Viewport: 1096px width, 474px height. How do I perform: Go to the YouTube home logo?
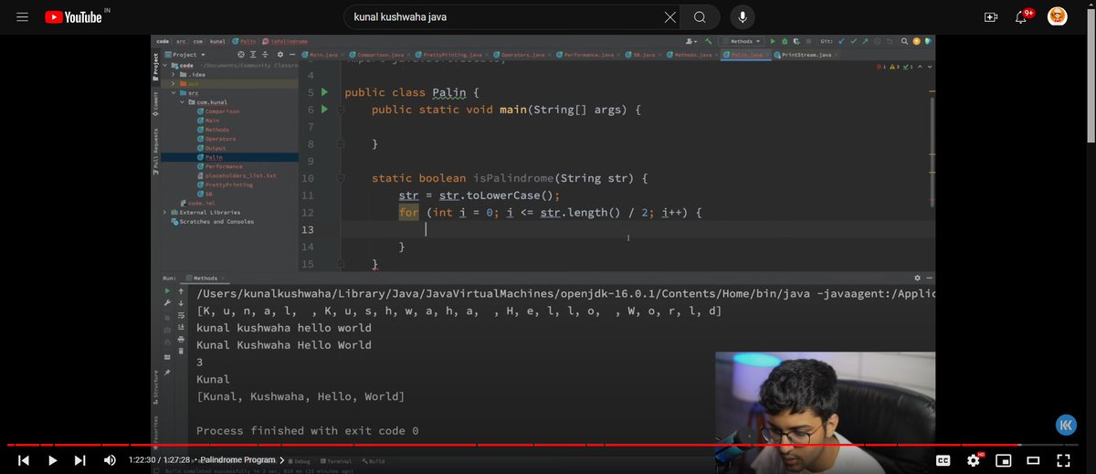point(73,16)
